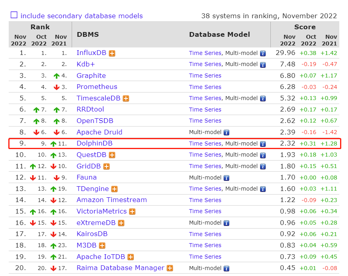Image resolution: width=348 pixels, height=276 pixels.
Task: Open Time Series link in Amazon Timestream row
Action: pos(205,200)
